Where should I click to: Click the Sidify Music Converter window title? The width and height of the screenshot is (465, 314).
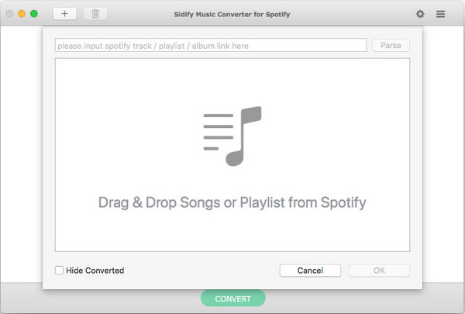(232, 14)
